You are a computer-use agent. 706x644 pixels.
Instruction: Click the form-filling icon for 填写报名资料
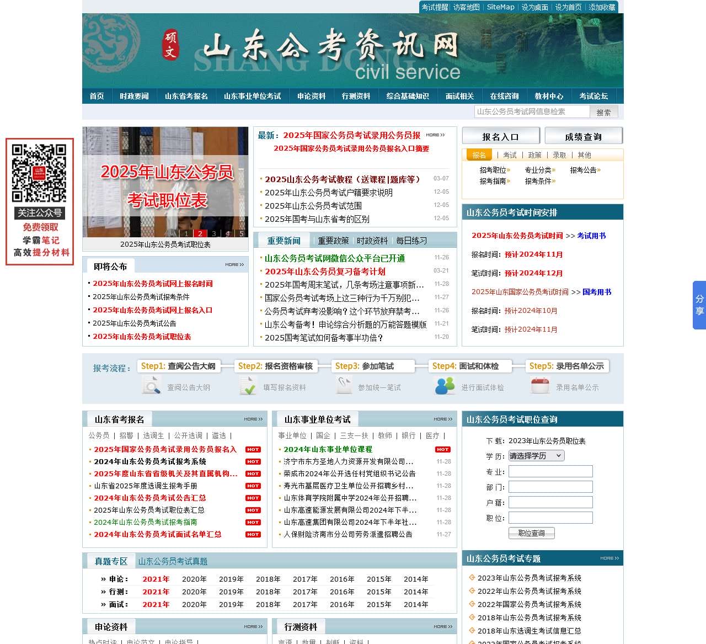(248, 385)
